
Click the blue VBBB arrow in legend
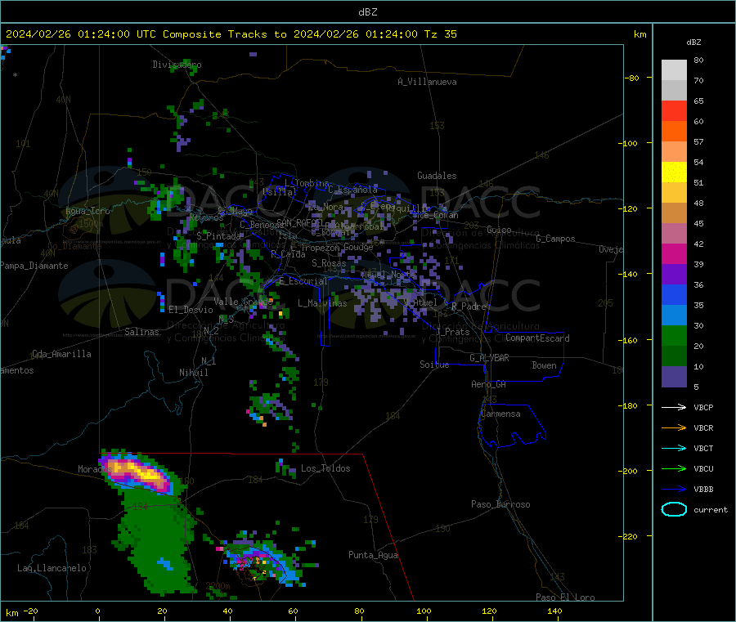674,490
